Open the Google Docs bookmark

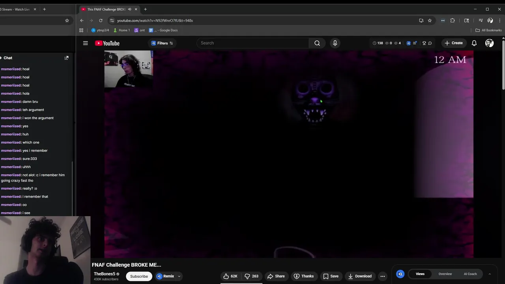click(163, 30)
